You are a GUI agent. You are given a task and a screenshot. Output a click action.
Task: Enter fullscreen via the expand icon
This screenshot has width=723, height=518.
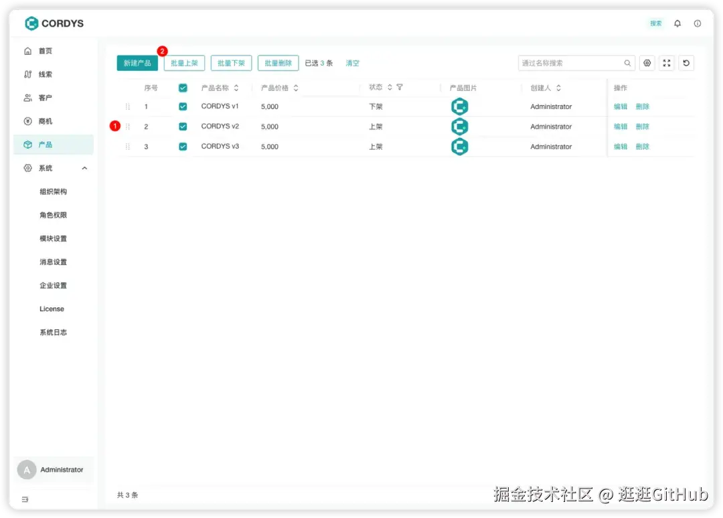666,62
